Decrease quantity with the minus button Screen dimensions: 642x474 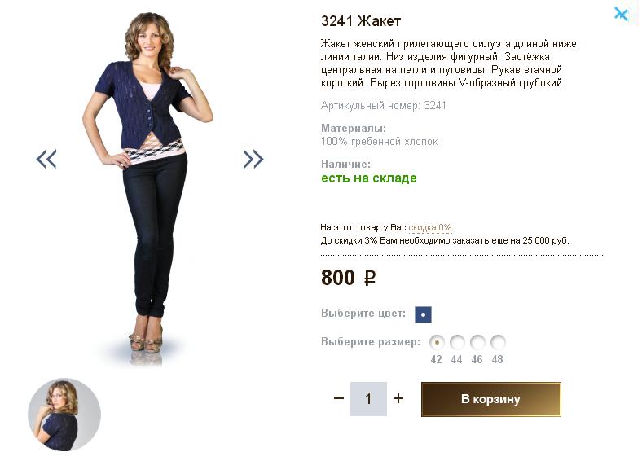[339, 398]
